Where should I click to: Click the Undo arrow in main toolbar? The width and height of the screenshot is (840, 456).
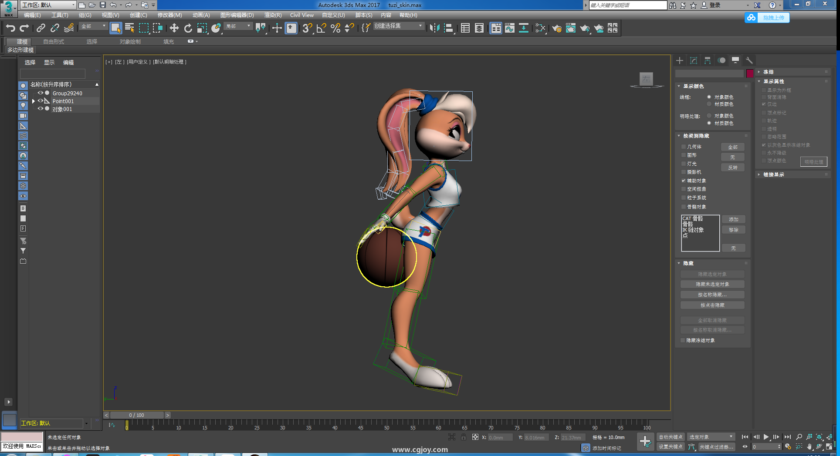coord(10,28)
